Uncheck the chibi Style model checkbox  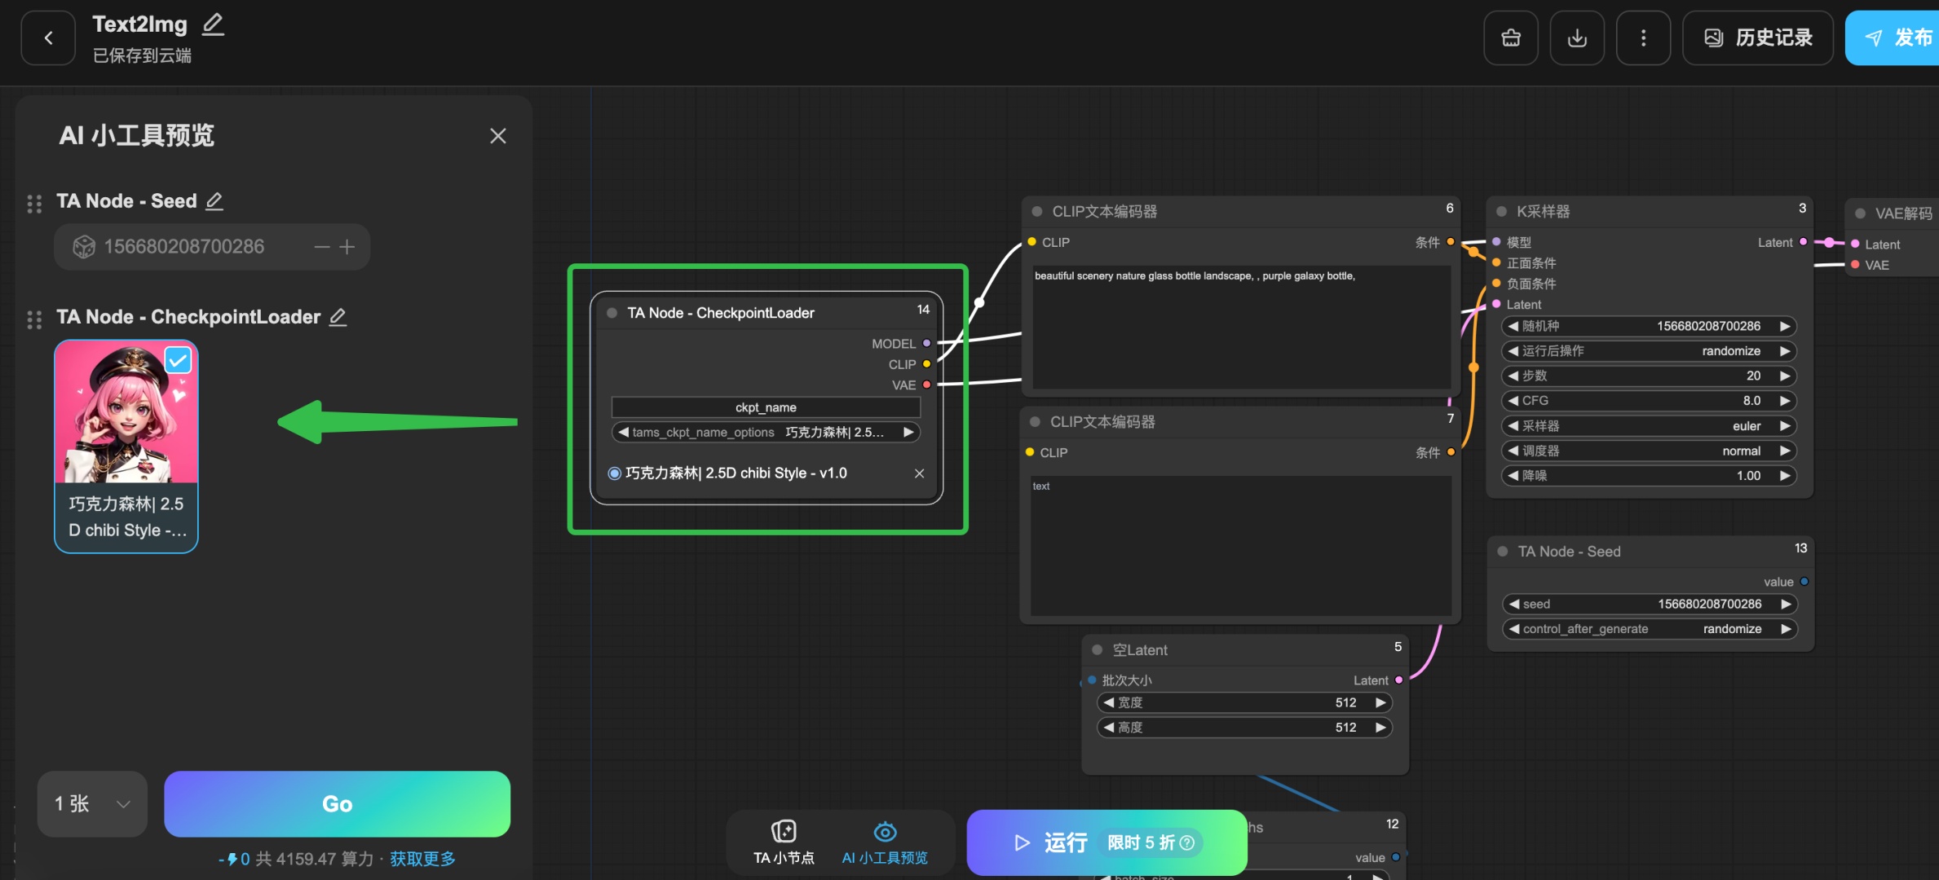[178, 359]
